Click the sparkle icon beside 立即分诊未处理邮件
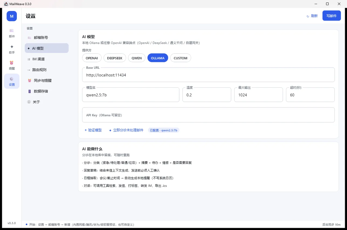The width and height of the screenshot is (347, 230). (110, 130)
